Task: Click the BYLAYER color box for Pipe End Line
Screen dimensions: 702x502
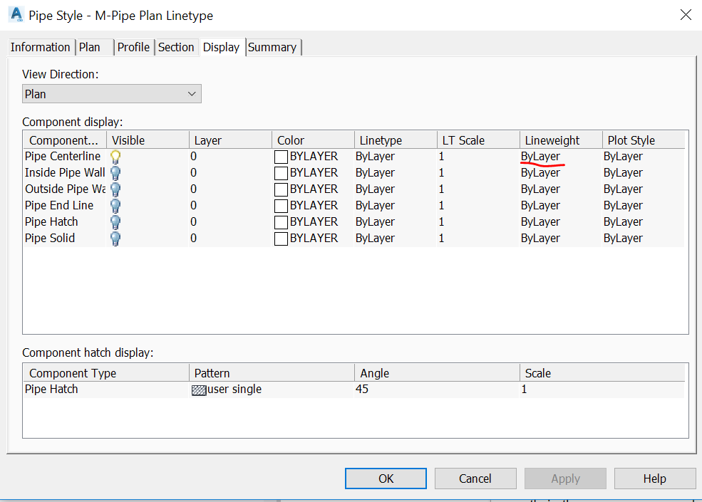Action: tap(281, 205)
